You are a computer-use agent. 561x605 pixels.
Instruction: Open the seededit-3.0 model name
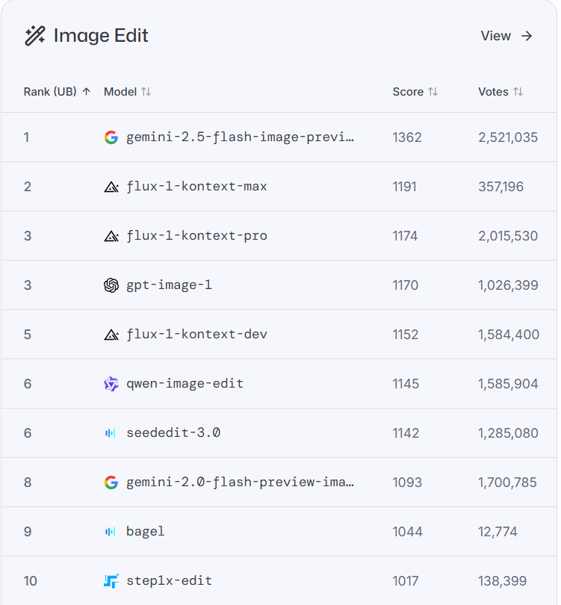[173, 433]
